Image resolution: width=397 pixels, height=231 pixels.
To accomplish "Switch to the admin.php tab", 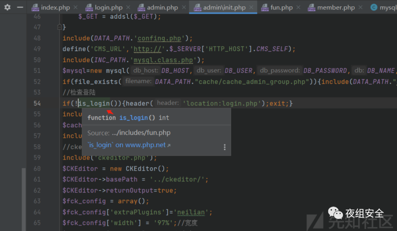I will 162,8.
